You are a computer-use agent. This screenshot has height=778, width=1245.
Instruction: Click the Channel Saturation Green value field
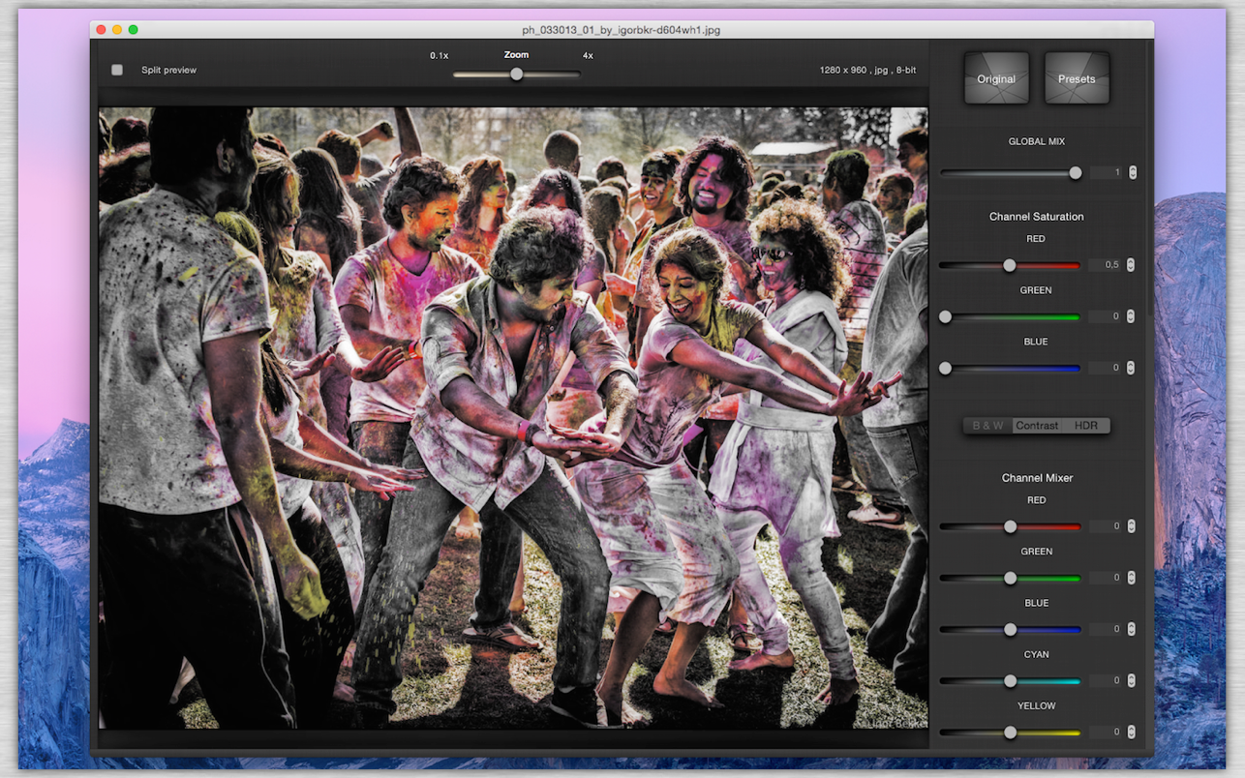pos(1106,316)
